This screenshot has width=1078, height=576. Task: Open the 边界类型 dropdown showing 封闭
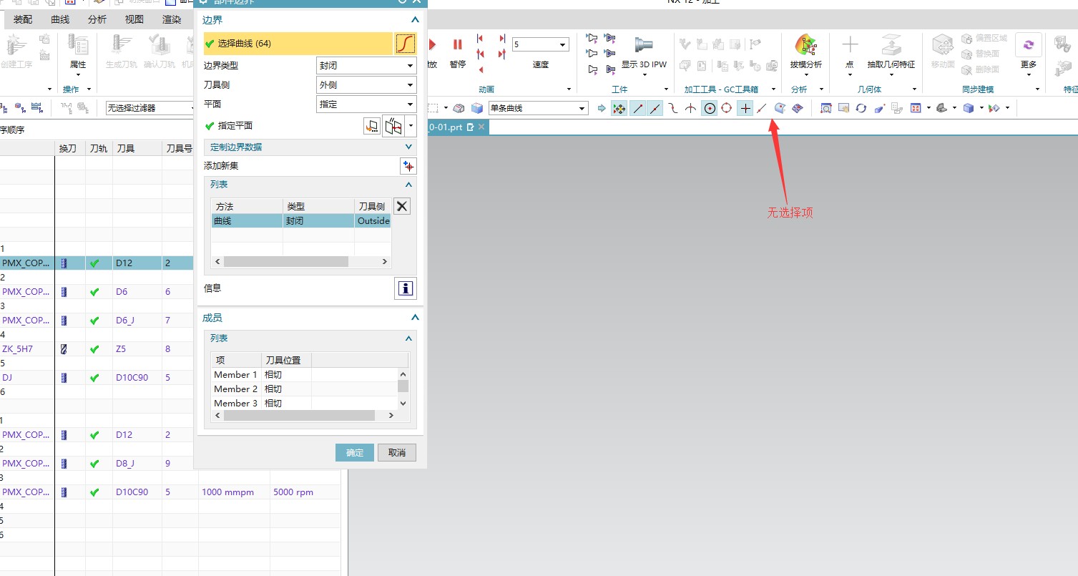[x=366, y=65]
